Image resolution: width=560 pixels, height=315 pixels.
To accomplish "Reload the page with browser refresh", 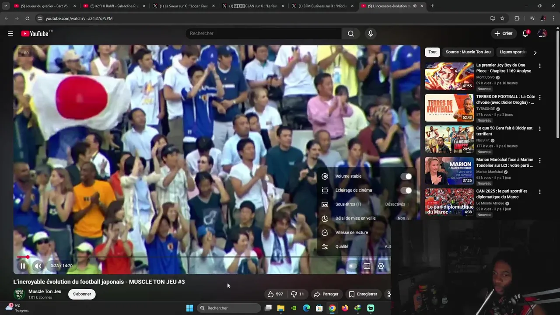I will click(x=27, y=18).
